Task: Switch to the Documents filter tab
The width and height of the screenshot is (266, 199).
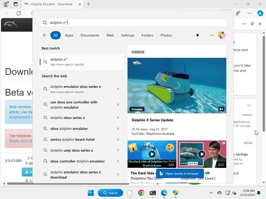Action: pyautogui.click(x=90, y=35)
